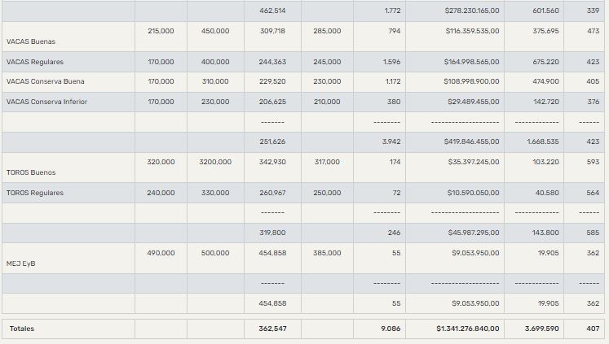
Task: Select the VACAS Regulares row label
Action: (35, 62)
